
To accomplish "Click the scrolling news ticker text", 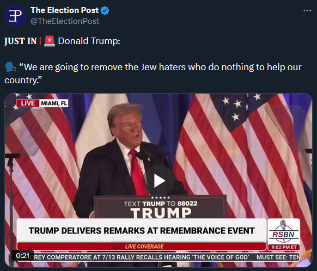I will point(165,257).
